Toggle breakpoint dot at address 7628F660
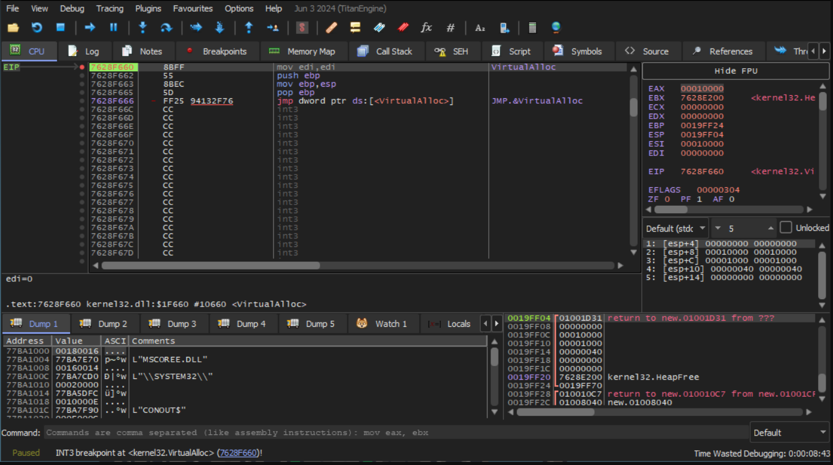The width and height of the screenshot is (833, 465). coord(82,67)
